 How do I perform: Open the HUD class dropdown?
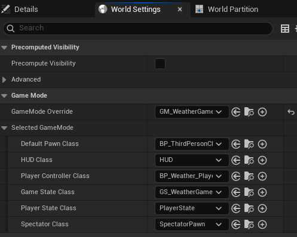coord(192,160)
